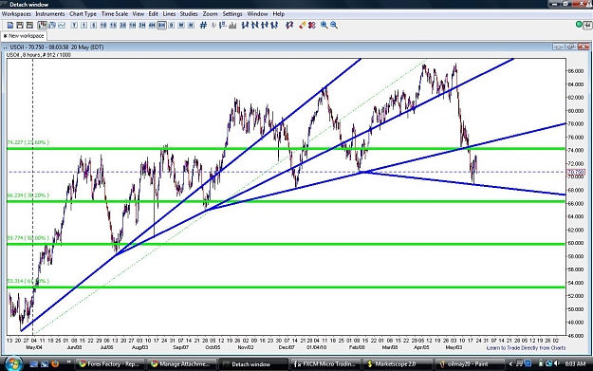The image size is (593, 371).
Task: Select the daily (D) time scale button
Action: click(x=172, y=26)
